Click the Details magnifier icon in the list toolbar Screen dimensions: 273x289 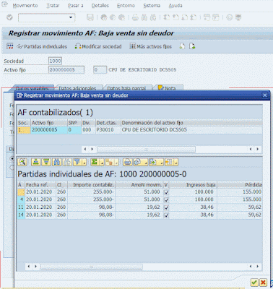(x=22, y=162)
